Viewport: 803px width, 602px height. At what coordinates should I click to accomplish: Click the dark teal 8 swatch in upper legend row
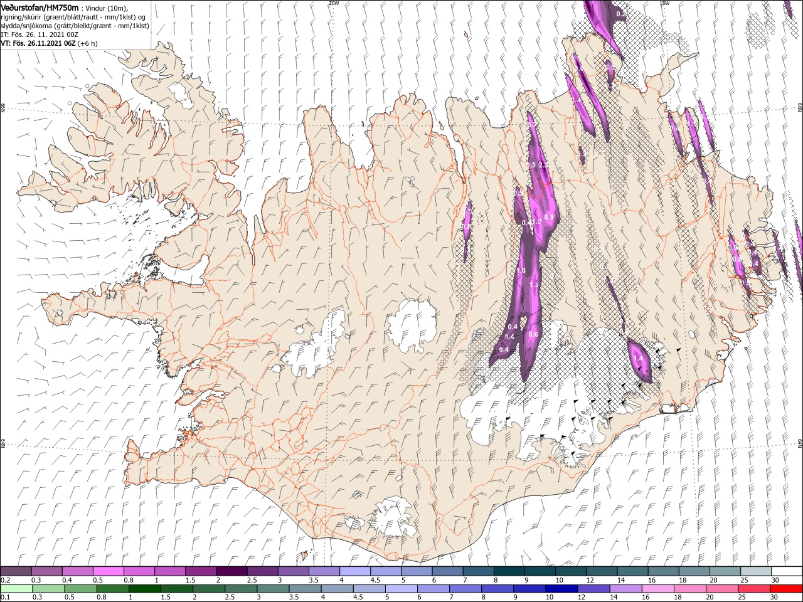click(509, 571)
